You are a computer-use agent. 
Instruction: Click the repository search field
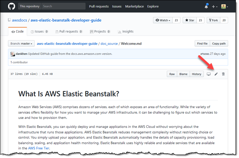coord(63,6)
